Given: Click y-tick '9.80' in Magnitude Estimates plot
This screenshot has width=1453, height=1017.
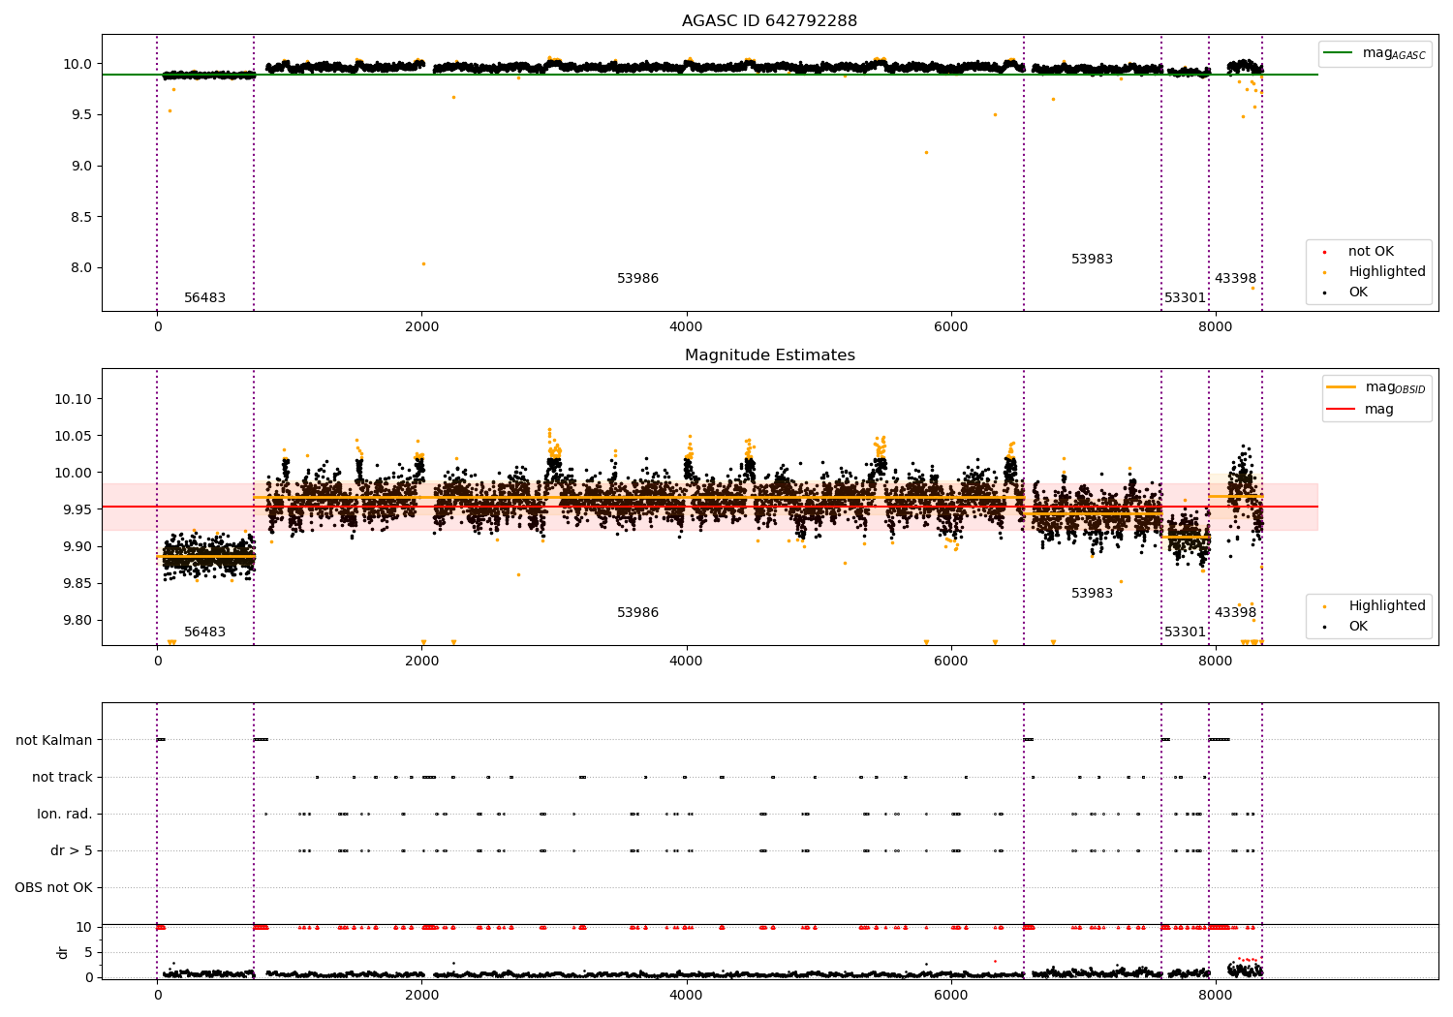Looking at the screenshot, I should [x=77, y=620].
